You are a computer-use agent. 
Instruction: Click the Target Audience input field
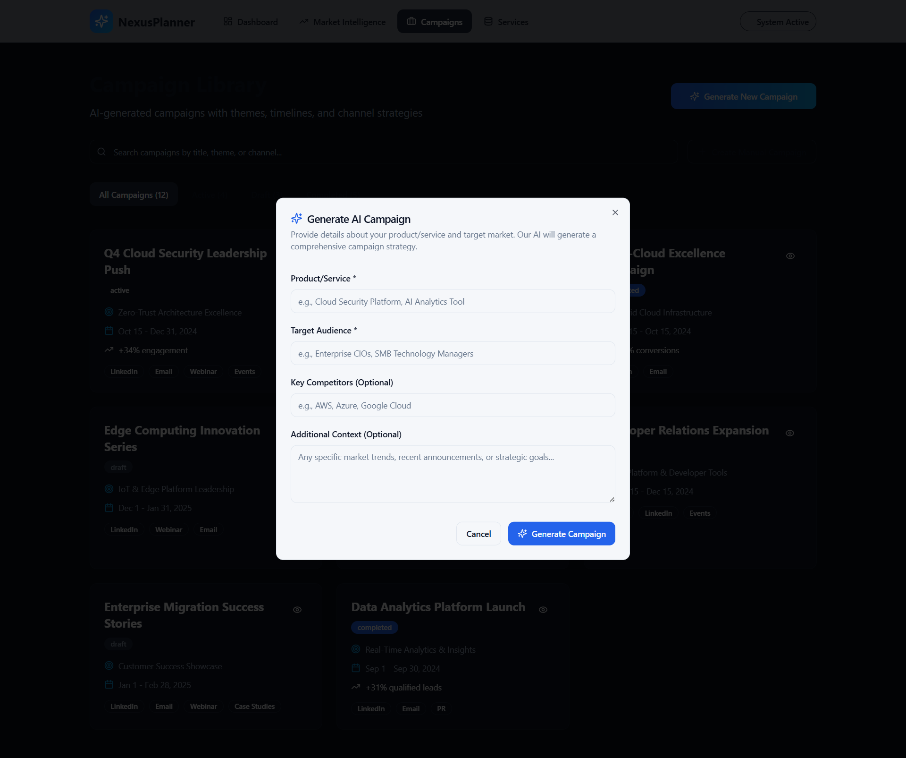click(x=453, y=353)
